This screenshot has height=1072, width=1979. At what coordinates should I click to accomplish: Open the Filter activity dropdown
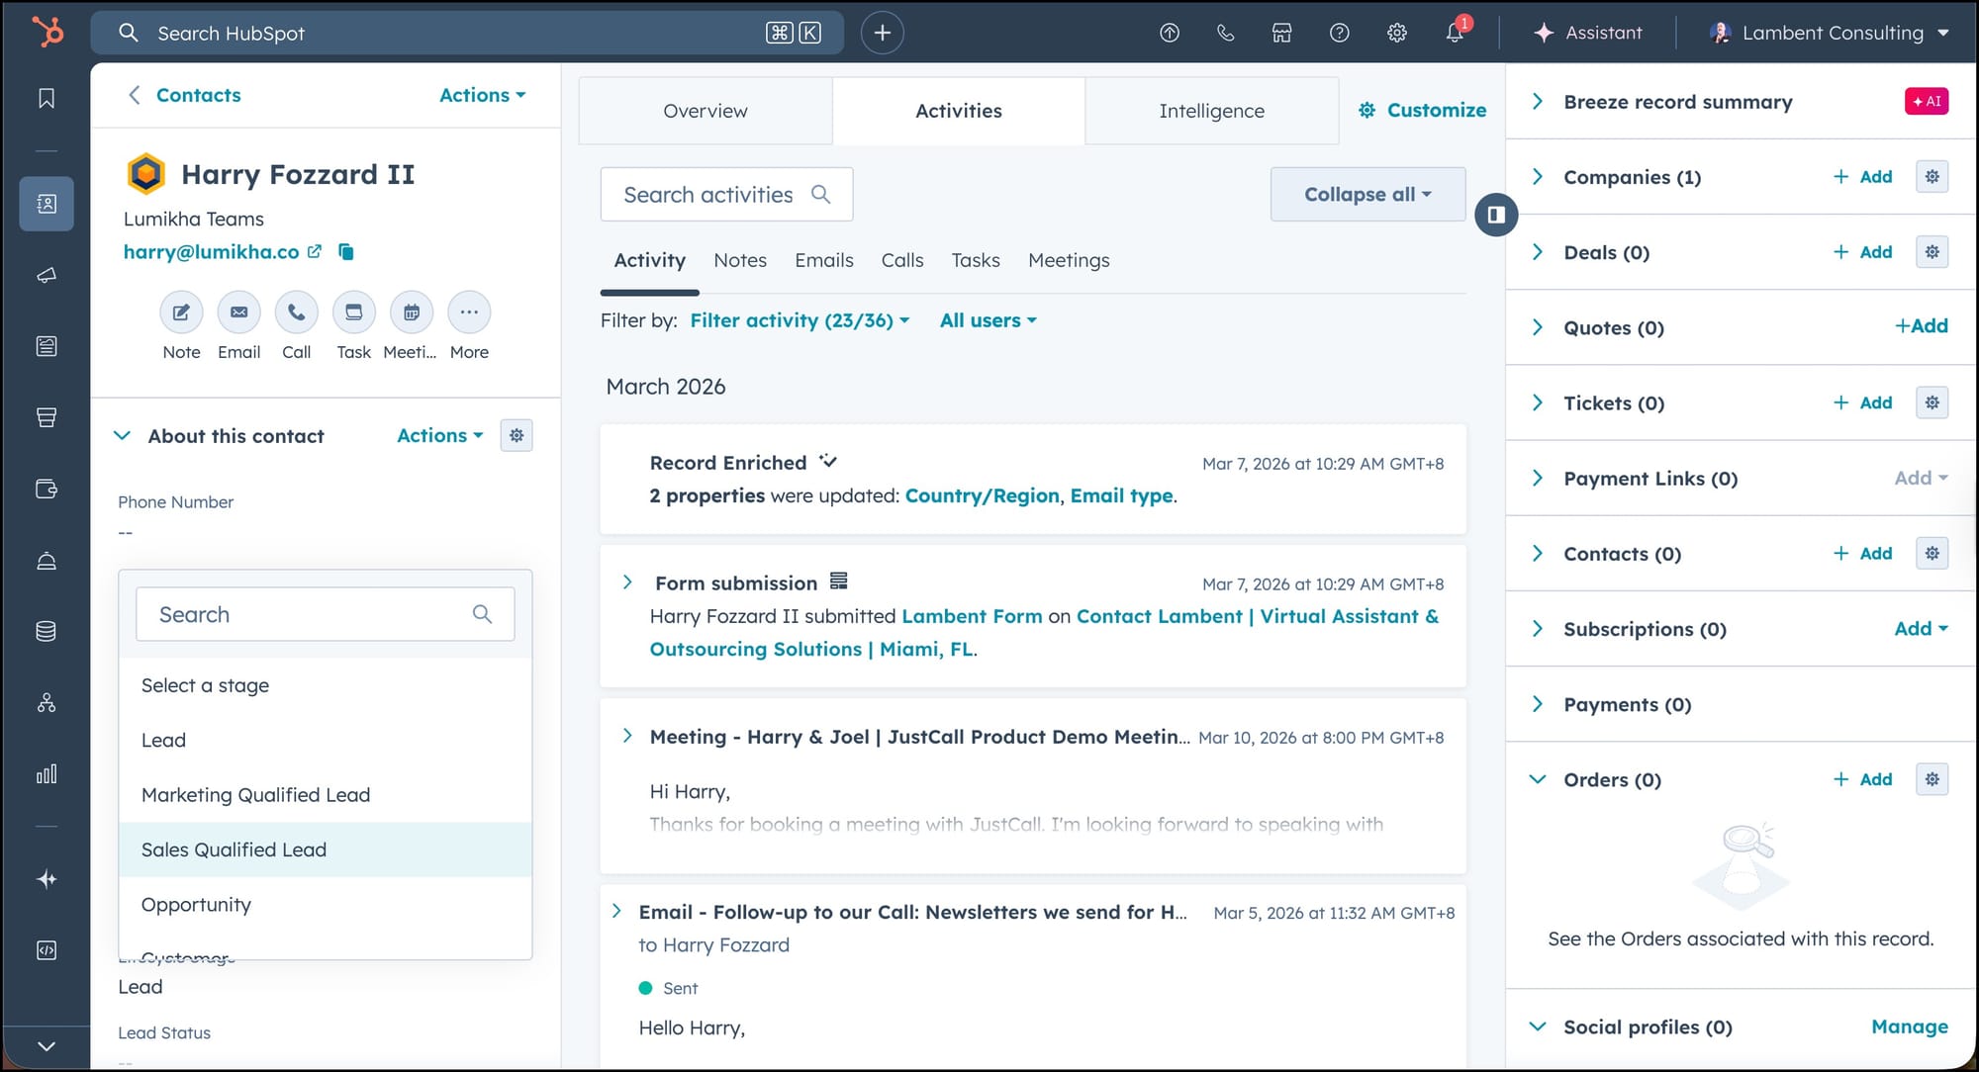(x=800, y=320)
